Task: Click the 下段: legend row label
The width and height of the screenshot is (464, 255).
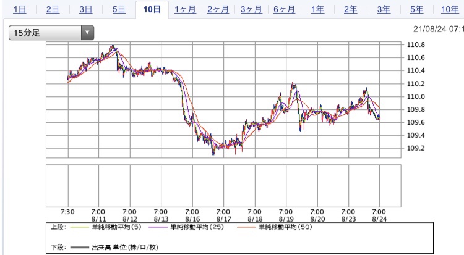Action: [x=58, y=247]
